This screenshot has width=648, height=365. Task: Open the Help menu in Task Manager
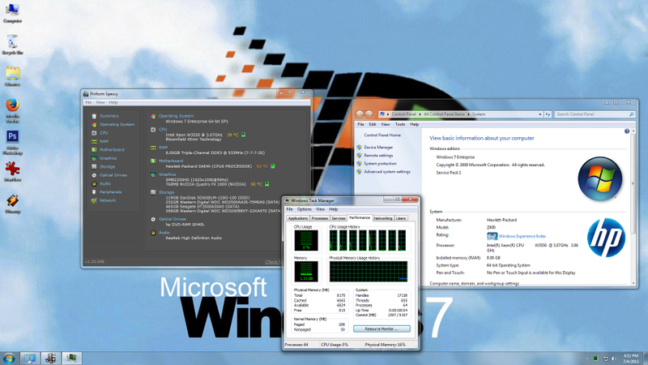(x=334, y=209)
